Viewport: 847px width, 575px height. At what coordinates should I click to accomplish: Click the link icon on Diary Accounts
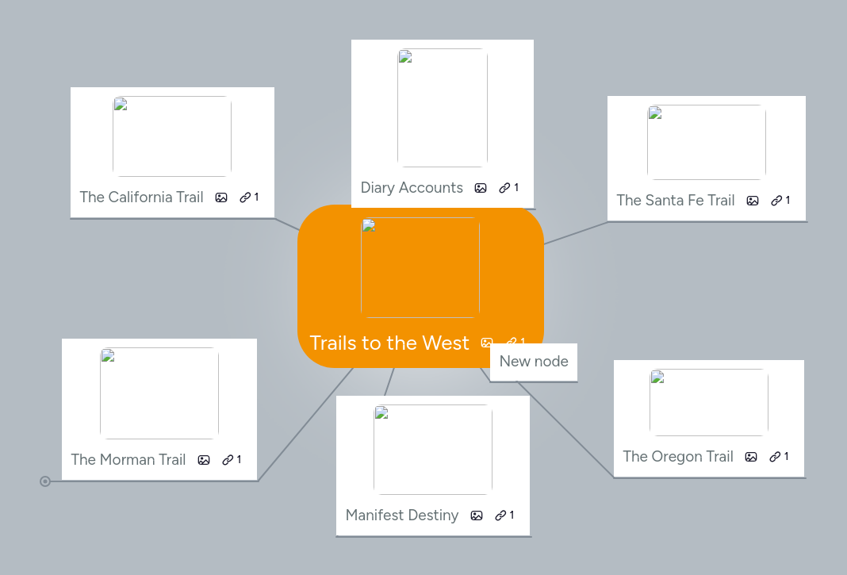tap(504, 187)
